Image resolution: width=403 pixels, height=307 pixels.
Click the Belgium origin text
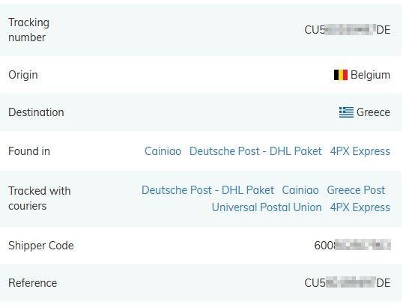[370, 75]
